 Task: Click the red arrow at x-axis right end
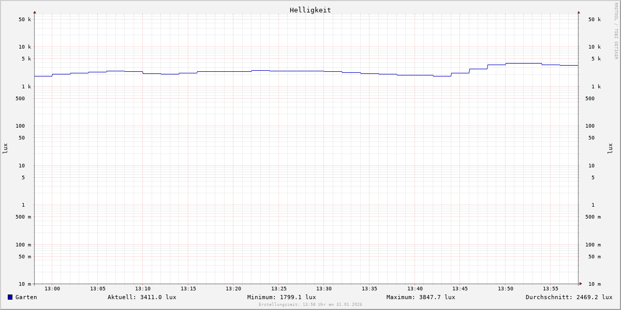click(581, 284)
